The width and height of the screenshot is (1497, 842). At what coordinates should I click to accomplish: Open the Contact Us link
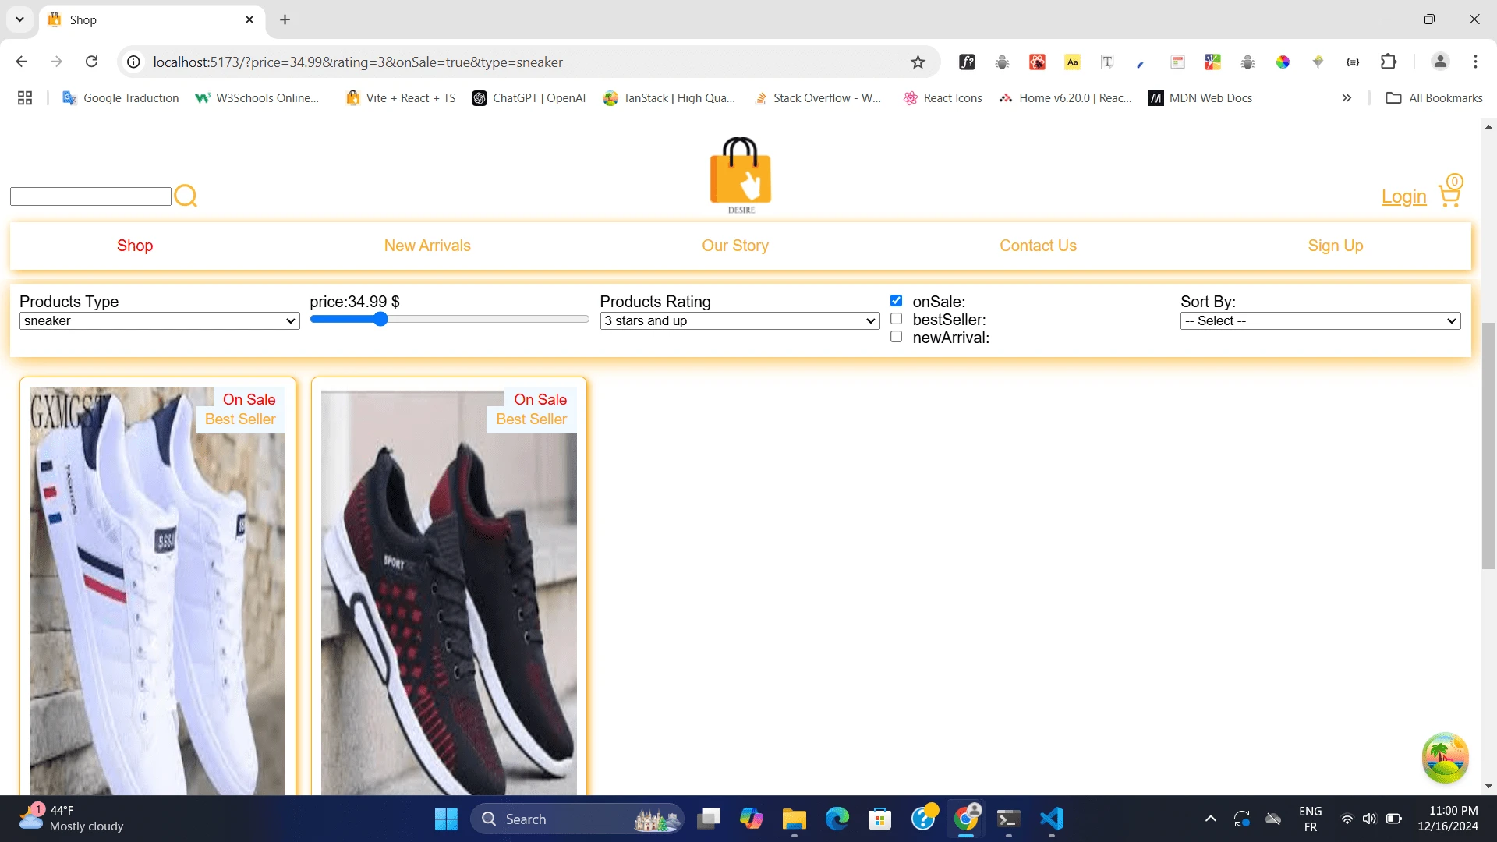[1038, 246]
